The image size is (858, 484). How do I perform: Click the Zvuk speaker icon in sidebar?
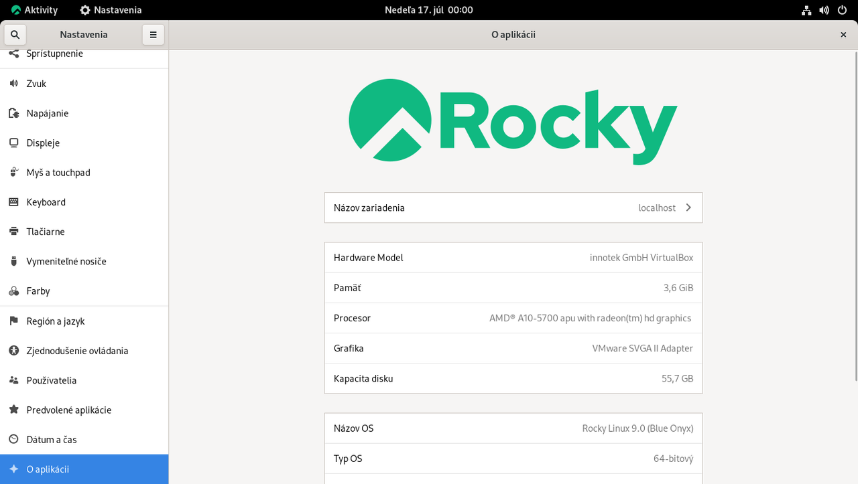14,84
